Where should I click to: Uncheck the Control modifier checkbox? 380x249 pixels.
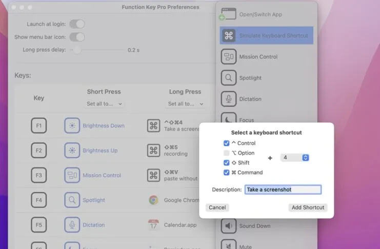226,143
